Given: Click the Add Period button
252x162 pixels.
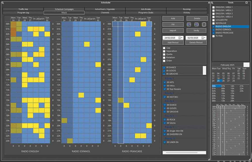Looking at the screenshot, I should [x=173, y=43].
